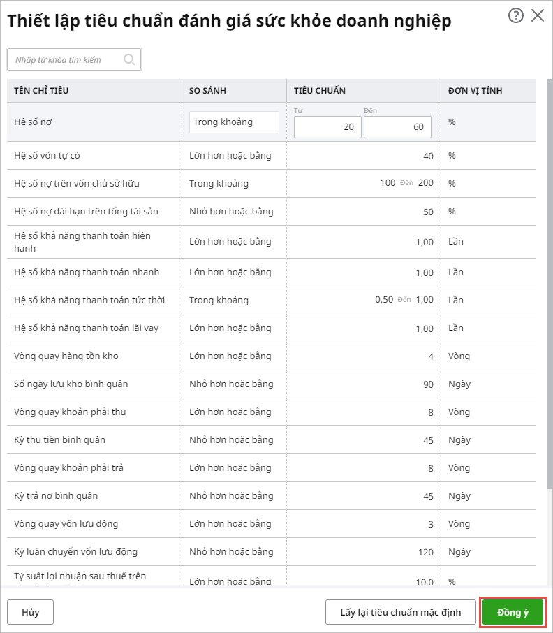Click the search magnifier icon
This screenshot has width=553, height=633.
129,60
